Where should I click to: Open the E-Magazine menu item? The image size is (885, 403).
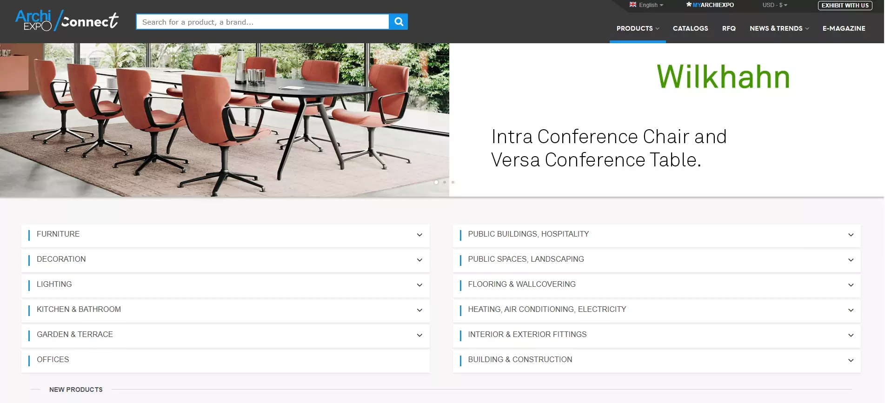pyautogui.click(x=844, y=28)
